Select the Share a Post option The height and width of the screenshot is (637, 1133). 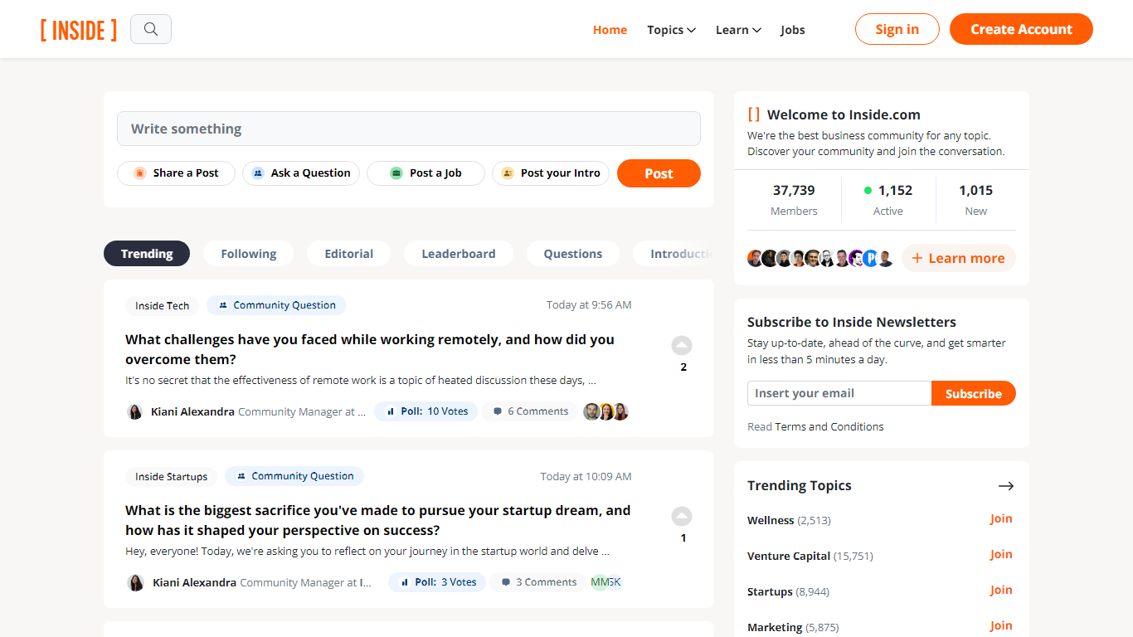pos(176,173)
